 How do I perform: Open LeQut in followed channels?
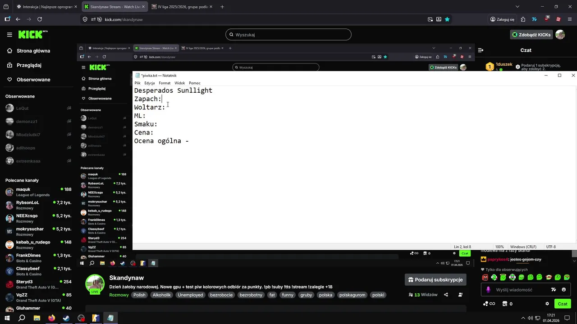pyautogui.click(x=38, y=108)
